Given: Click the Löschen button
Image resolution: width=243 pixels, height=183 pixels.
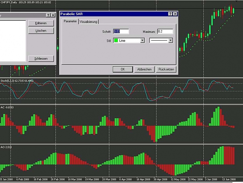Looking at the screenshot, I should click(41, 31).
